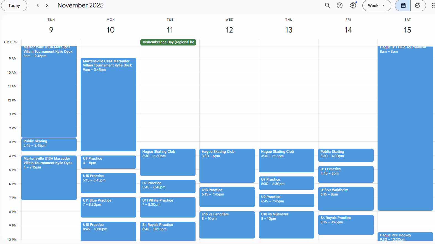Viewport: 435px width, 244px height.
Task: Expand the Week view dropdown
Action: point(376,6)
